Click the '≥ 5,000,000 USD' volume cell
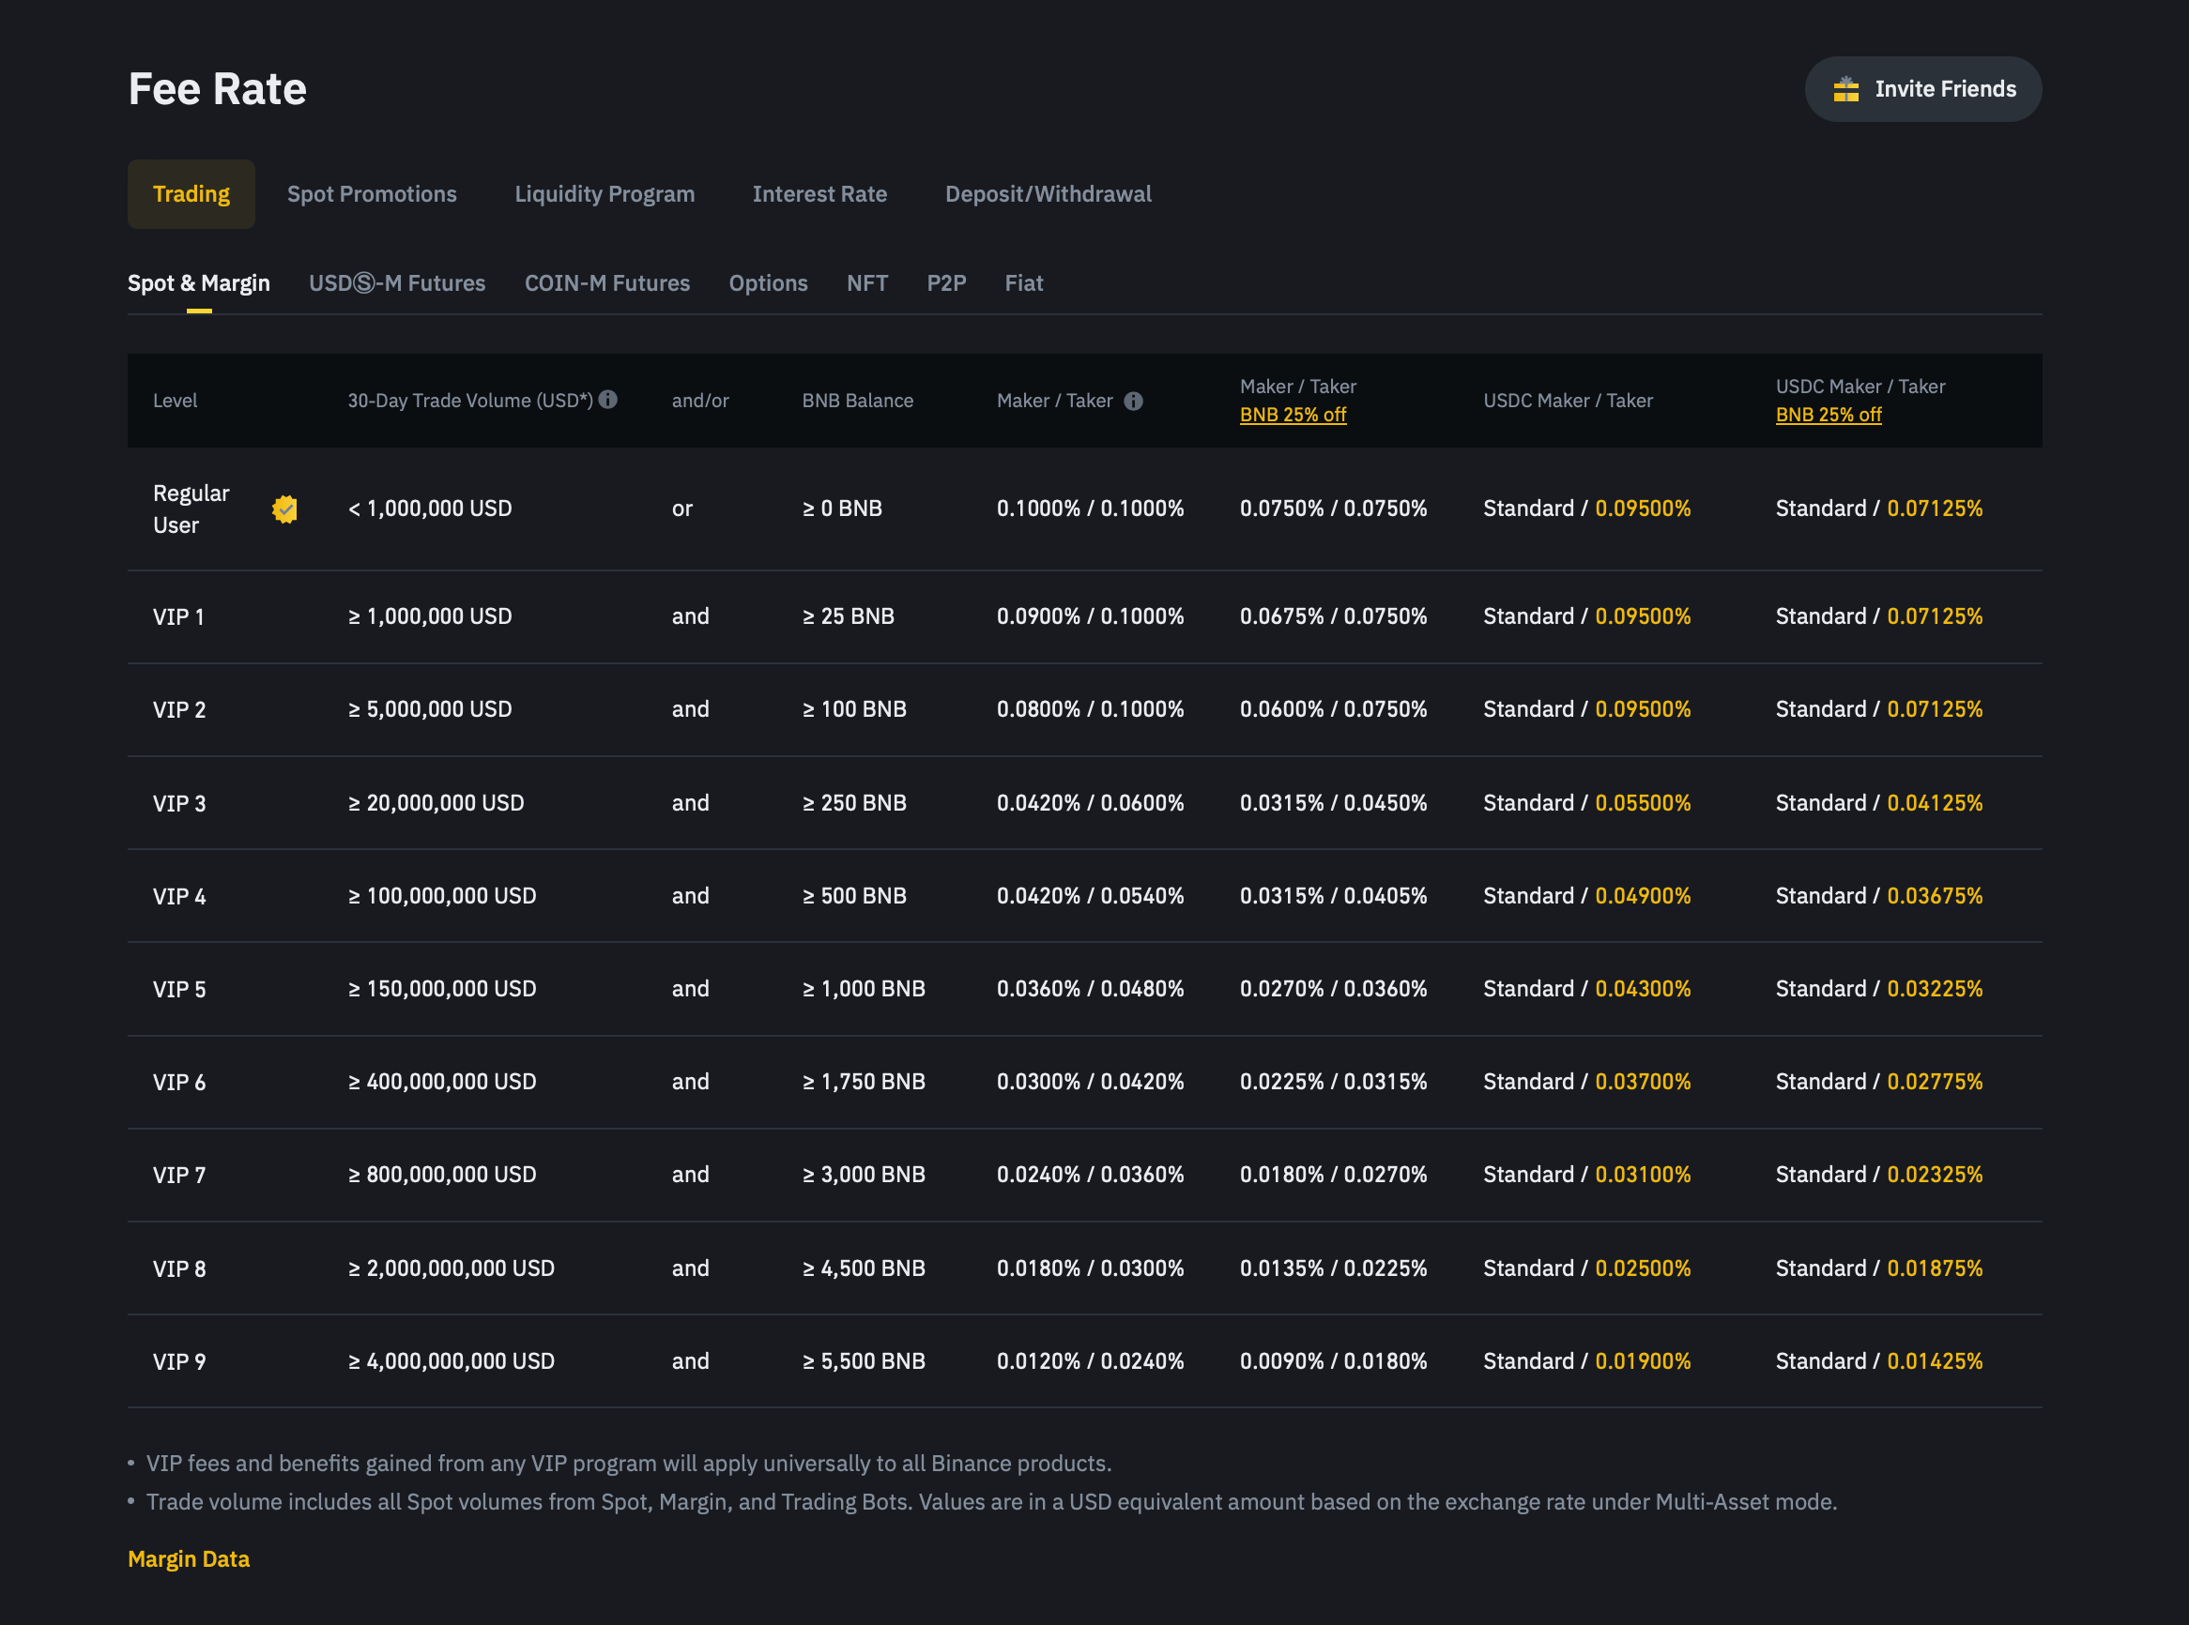2189x1625 pixels. coord(430,709)
